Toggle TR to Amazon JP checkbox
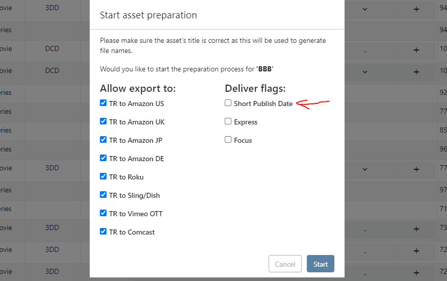Image resolution: width=447 pixels, height=281 pixels. coord(103,140)
